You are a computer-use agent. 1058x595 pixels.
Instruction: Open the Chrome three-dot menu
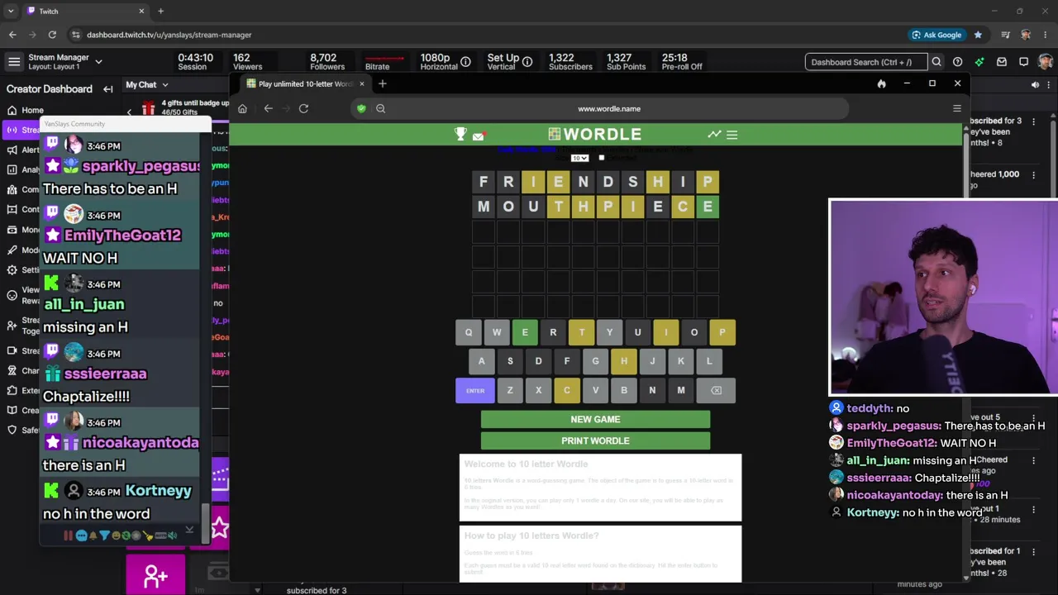pos(1046,35)
